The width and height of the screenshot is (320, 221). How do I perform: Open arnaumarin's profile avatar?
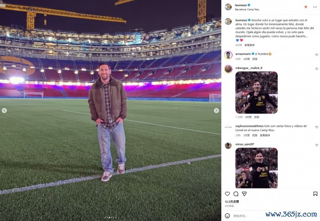pyautogui.click(x=228, y=55)
